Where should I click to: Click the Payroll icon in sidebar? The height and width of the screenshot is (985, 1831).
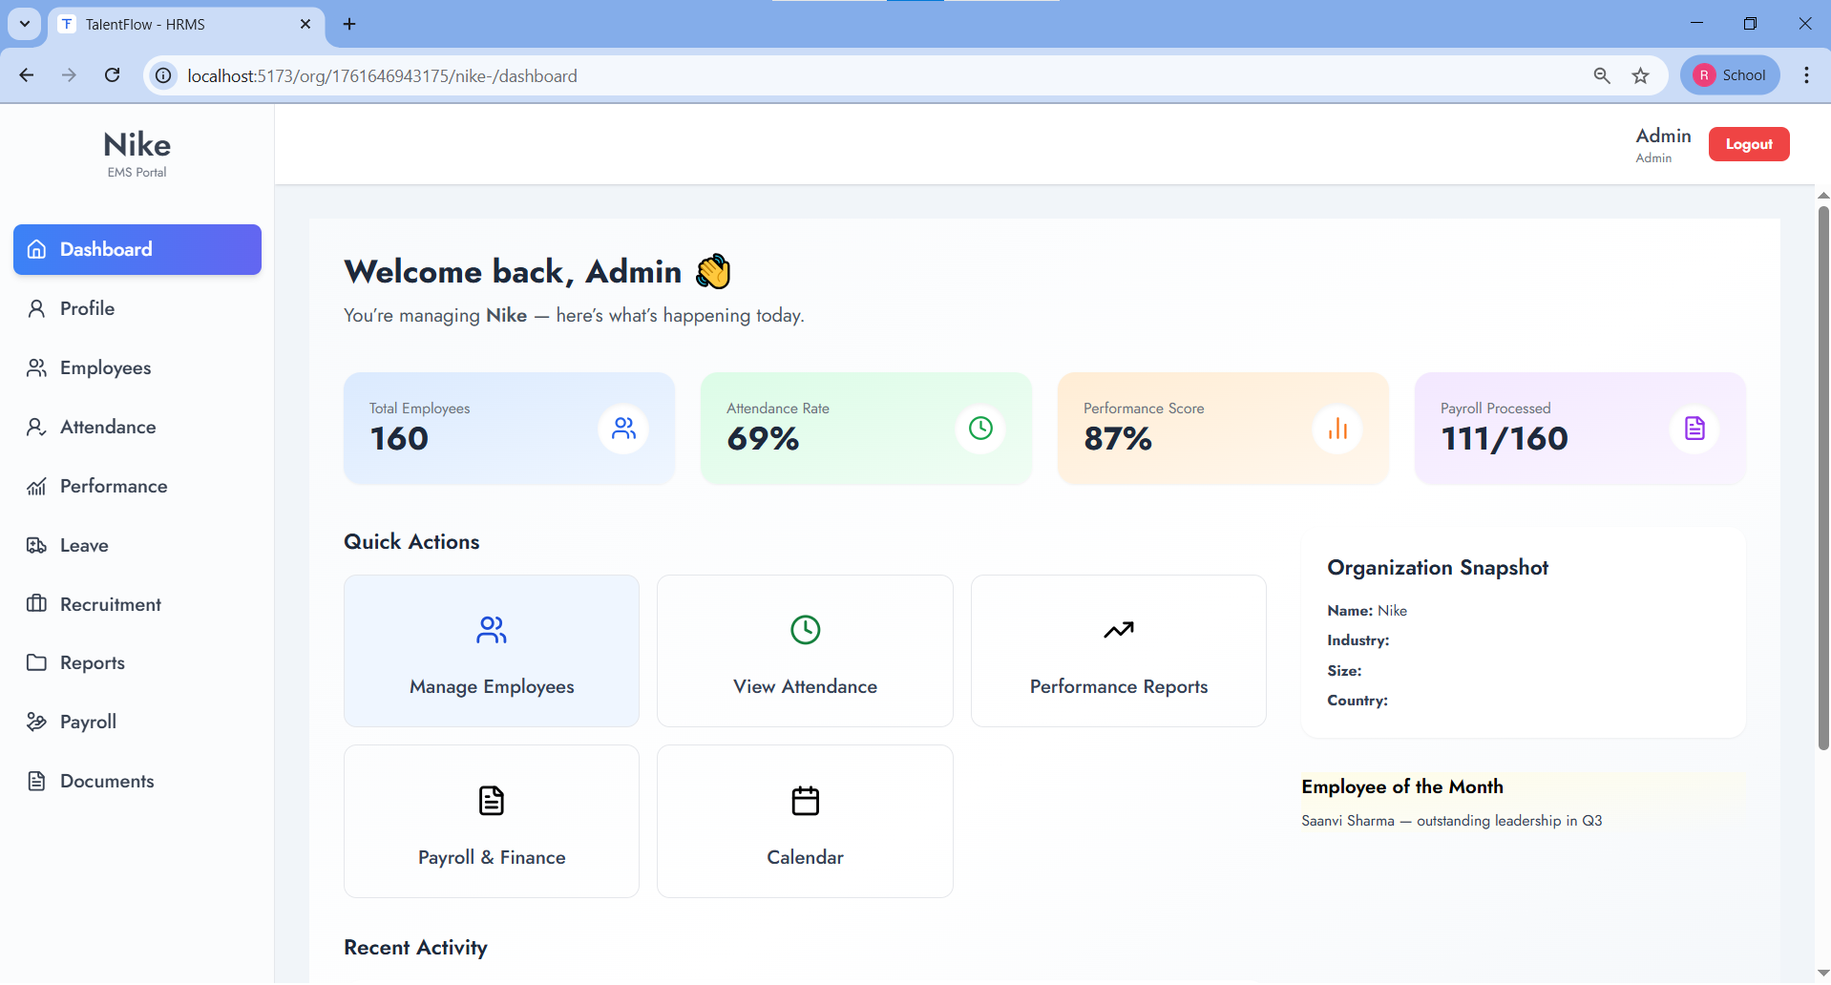click(36, 722)
